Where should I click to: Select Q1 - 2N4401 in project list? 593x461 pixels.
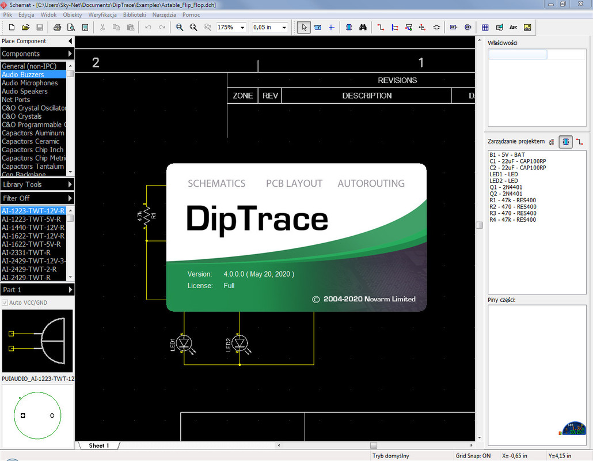[x=505, y=187]
